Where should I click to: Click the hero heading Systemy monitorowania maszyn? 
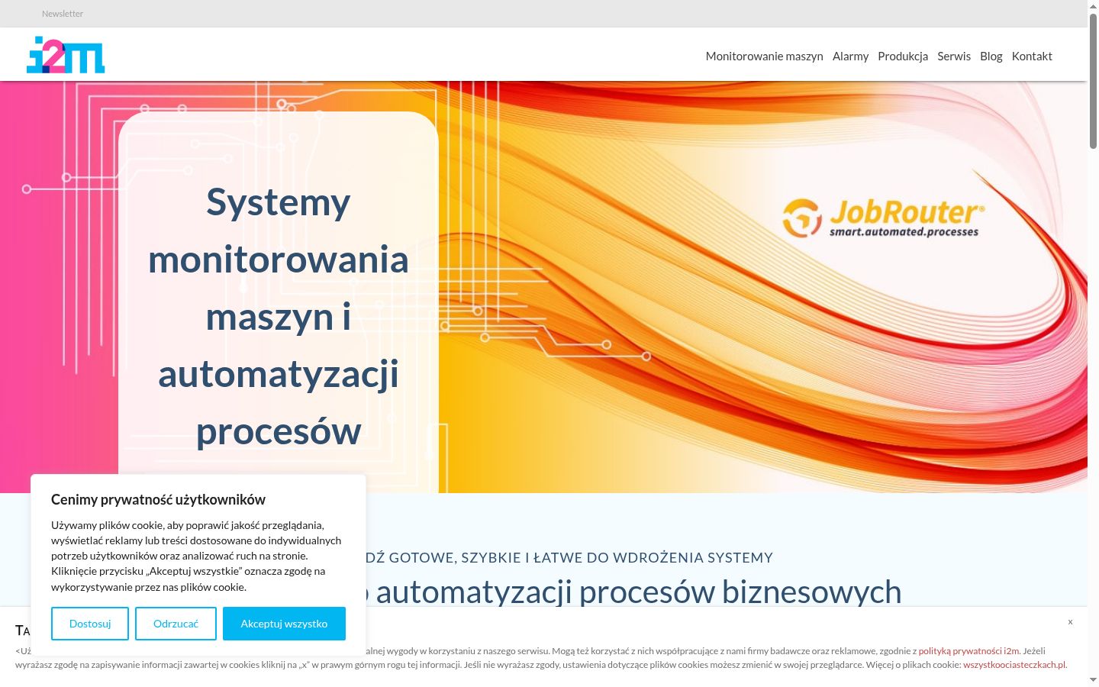click(x=279, y=317)
